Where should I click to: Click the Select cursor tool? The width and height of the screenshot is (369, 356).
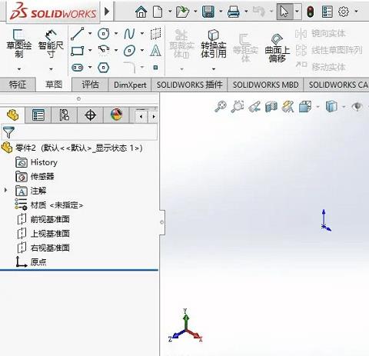point(284,12)
